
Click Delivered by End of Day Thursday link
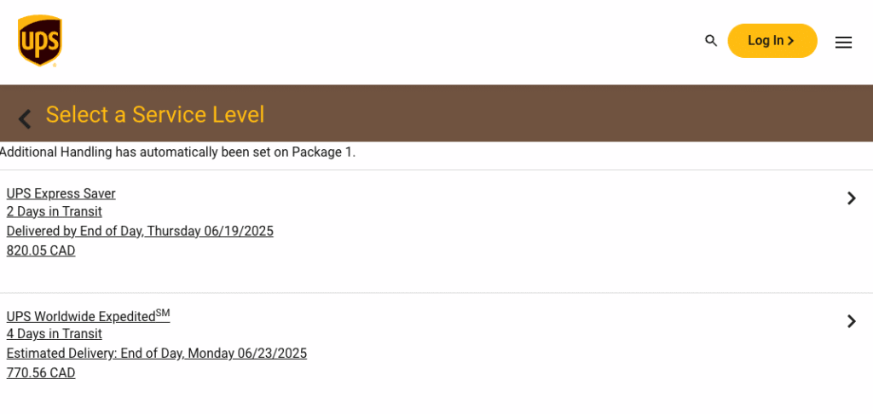(140, 231)
